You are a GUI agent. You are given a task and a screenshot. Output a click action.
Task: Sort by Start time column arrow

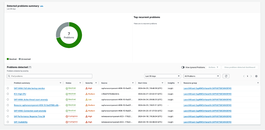(163, 83)
